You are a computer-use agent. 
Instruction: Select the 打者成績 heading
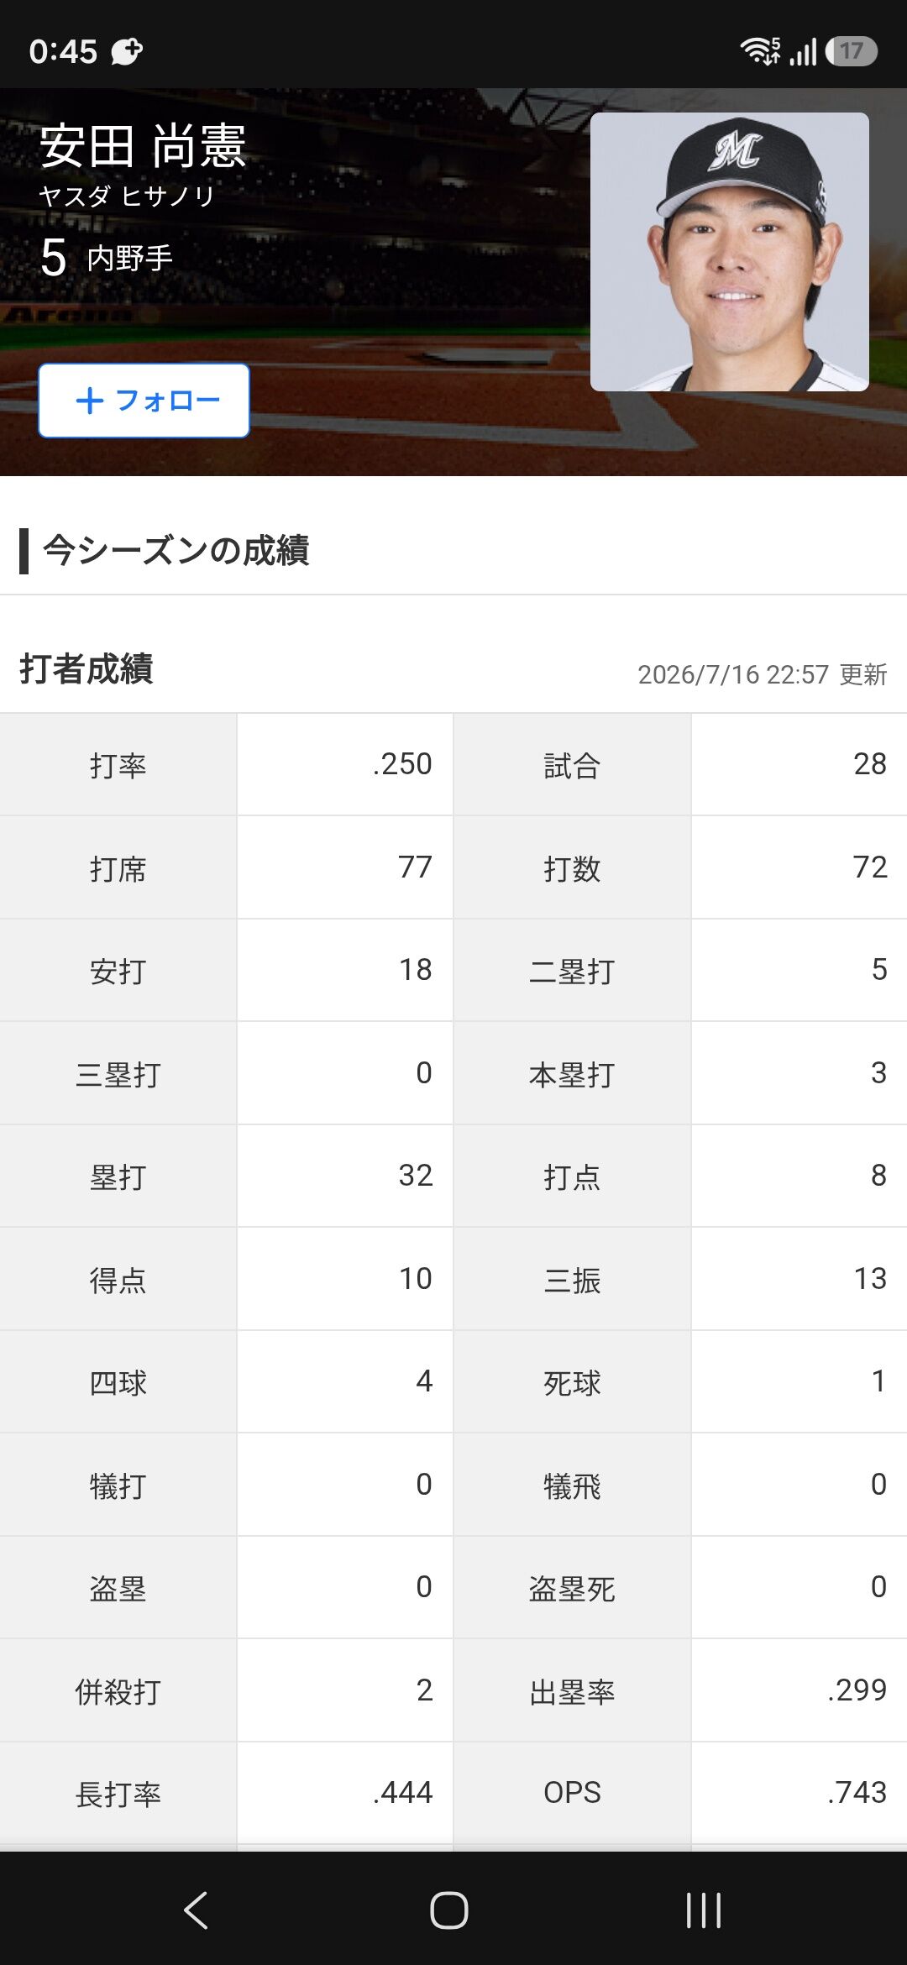point(86,669)
